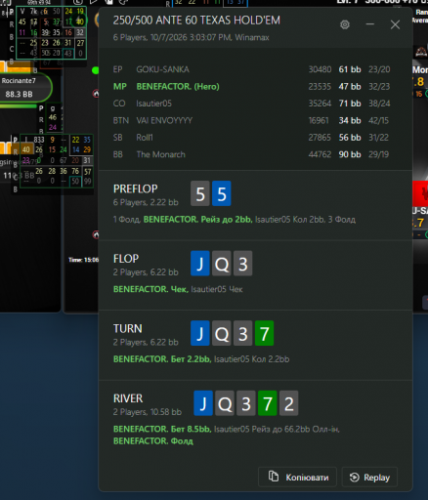The width and height of the screenshot is (428, 500).
Task: Click the 3 card in River row
Action: [246, 403]
